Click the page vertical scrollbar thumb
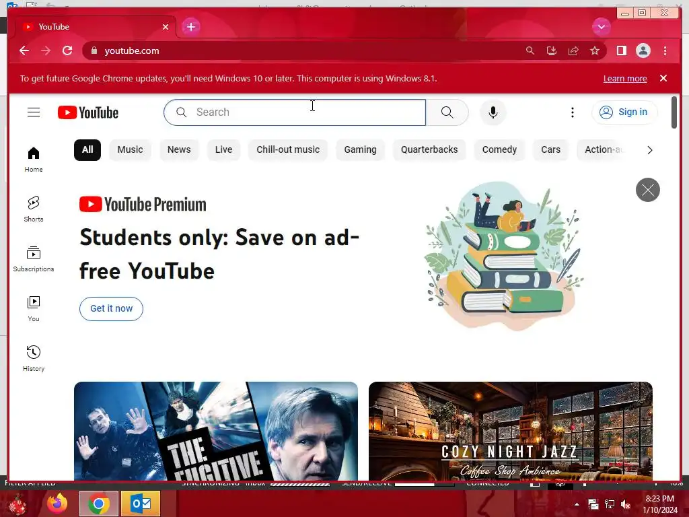Viewport: 689px width, 517px height. (674, 112)
